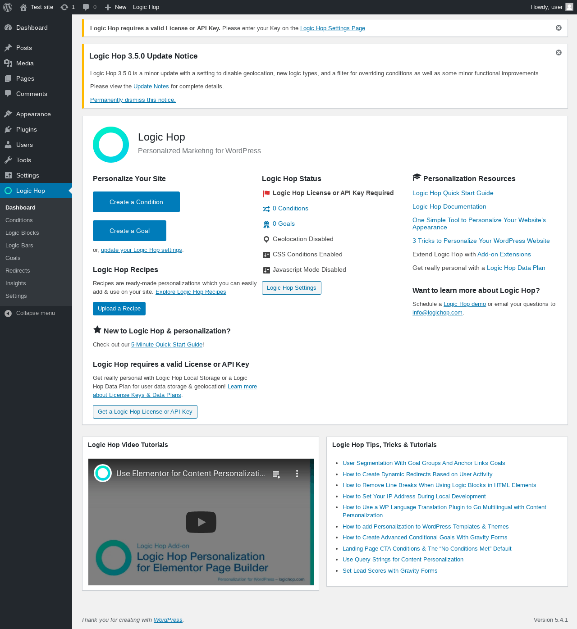This screenshot has height=629, width=577.
Task: Select Logic Hop in the admin bar
Action: pyautogui.click(x=146, y=7)
